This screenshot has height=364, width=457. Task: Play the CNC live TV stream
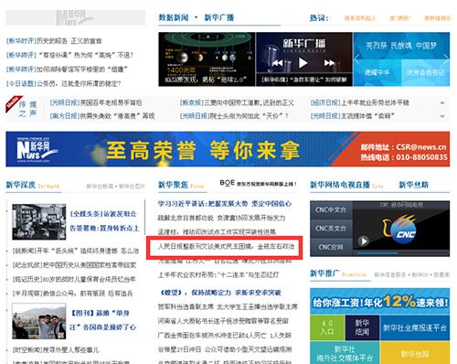point(363,241)
